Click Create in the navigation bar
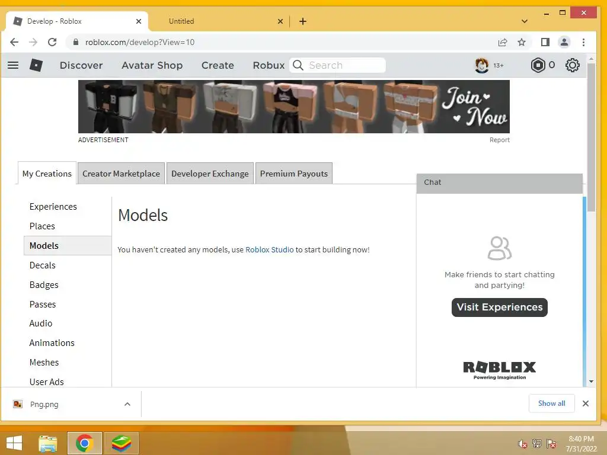The image size is (607, 455). coord(218,65)
